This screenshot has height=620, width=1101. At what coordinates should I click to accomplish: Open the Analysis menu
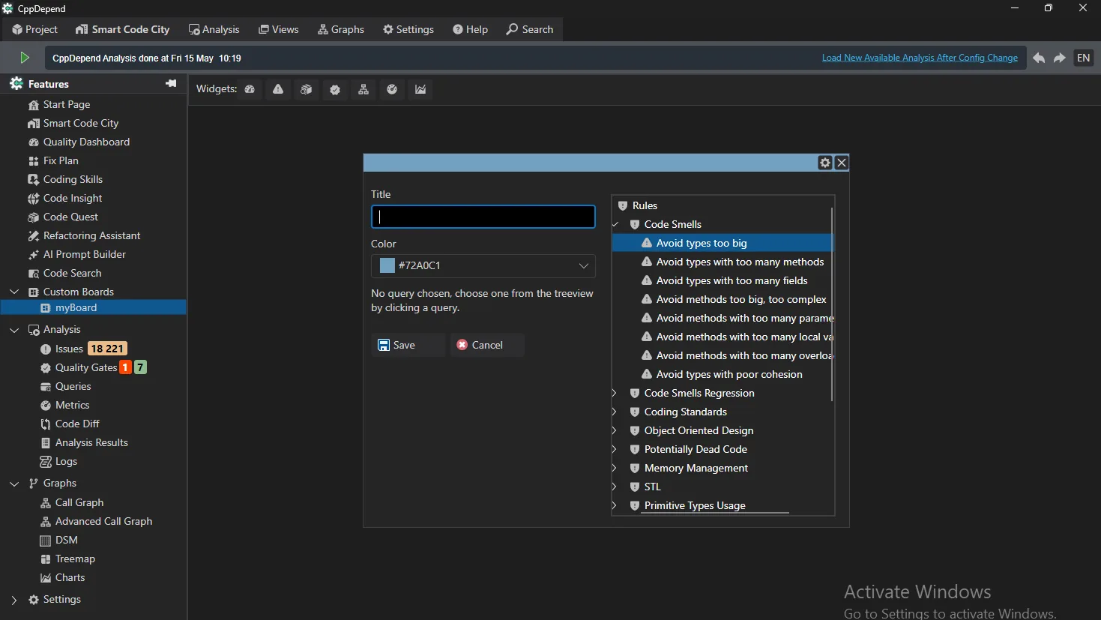click(x=214, y=29)
